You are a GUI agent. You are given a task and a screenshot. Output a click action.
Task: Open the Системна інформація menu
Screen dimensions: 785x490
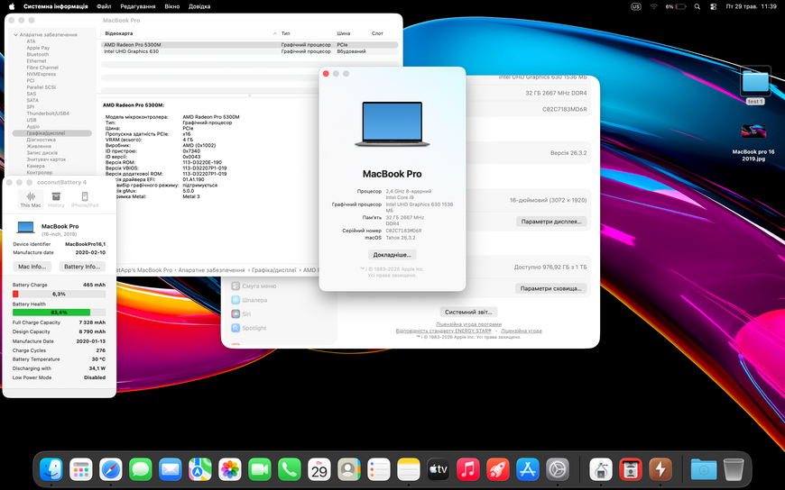click(x=56, y=6)
